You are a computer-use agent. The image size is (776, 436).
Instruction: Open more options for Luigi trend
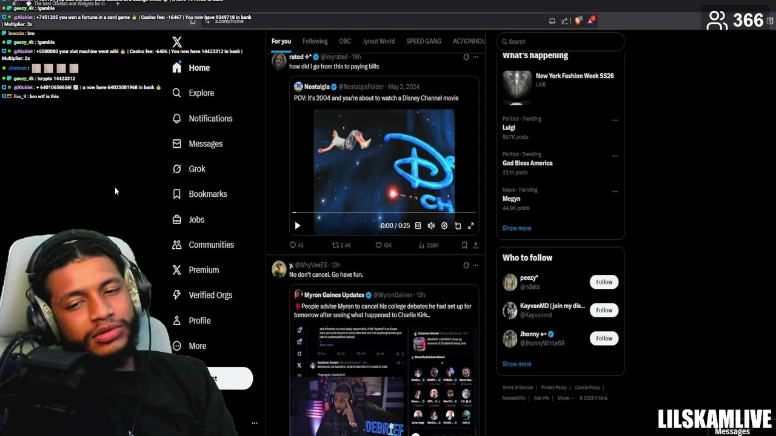coord(615,120)
